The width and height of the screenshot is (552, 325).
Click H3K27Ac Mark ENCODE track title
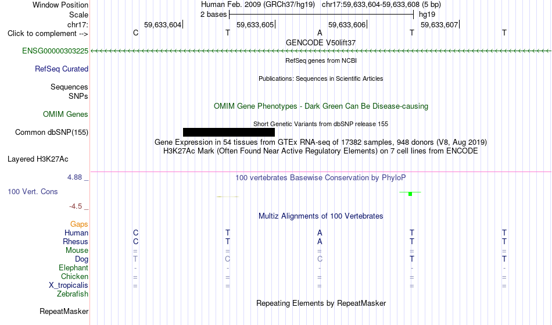[321, 151]
